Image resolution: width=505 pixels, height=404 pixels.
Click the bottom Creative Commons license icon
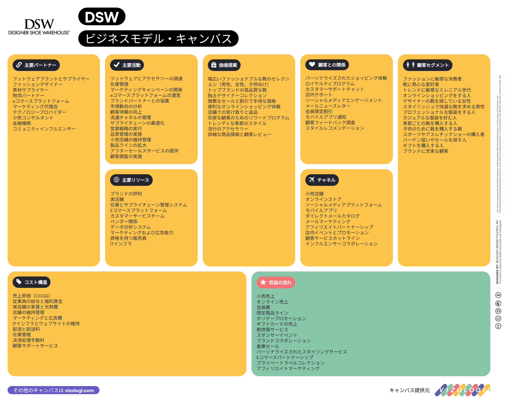498,326
